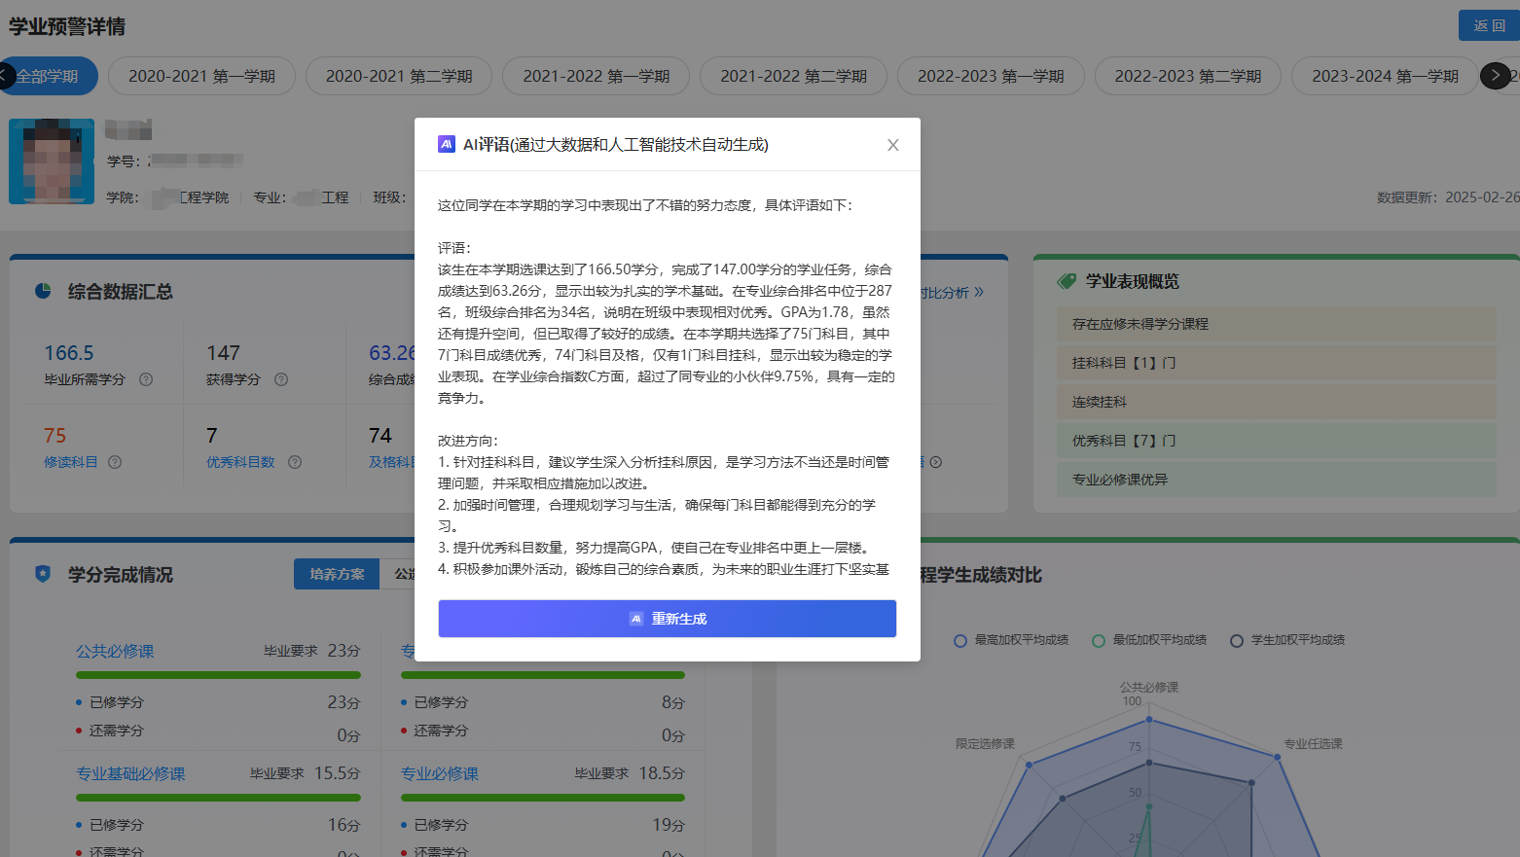1520x857 pixels.
Task: Toggle 最高加权平均成绩 legend series
Action: tap(1012, 640)
